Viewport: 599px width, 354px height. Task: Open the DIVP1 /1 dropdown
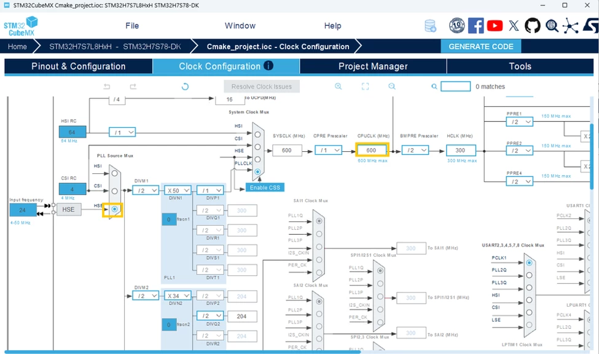click(210, 191)
